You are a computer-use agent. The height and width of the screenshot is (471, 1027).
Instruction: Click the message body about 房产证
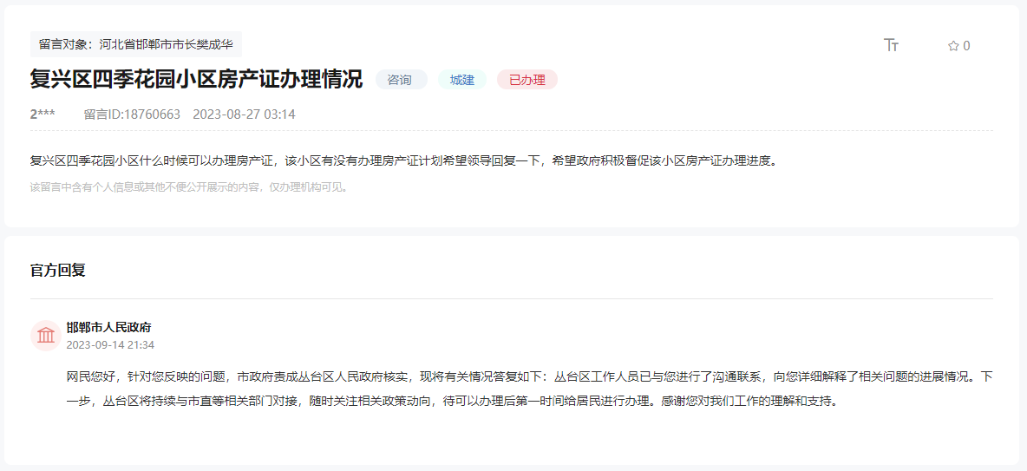click(403, 161)
